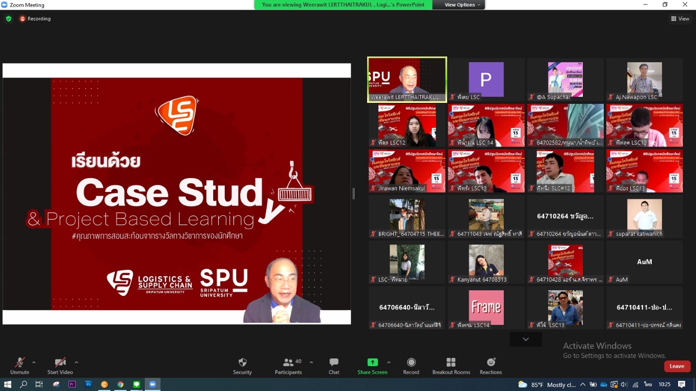Click the green encryption shield icon
The image size is (696, 391).
click(9, 19)
